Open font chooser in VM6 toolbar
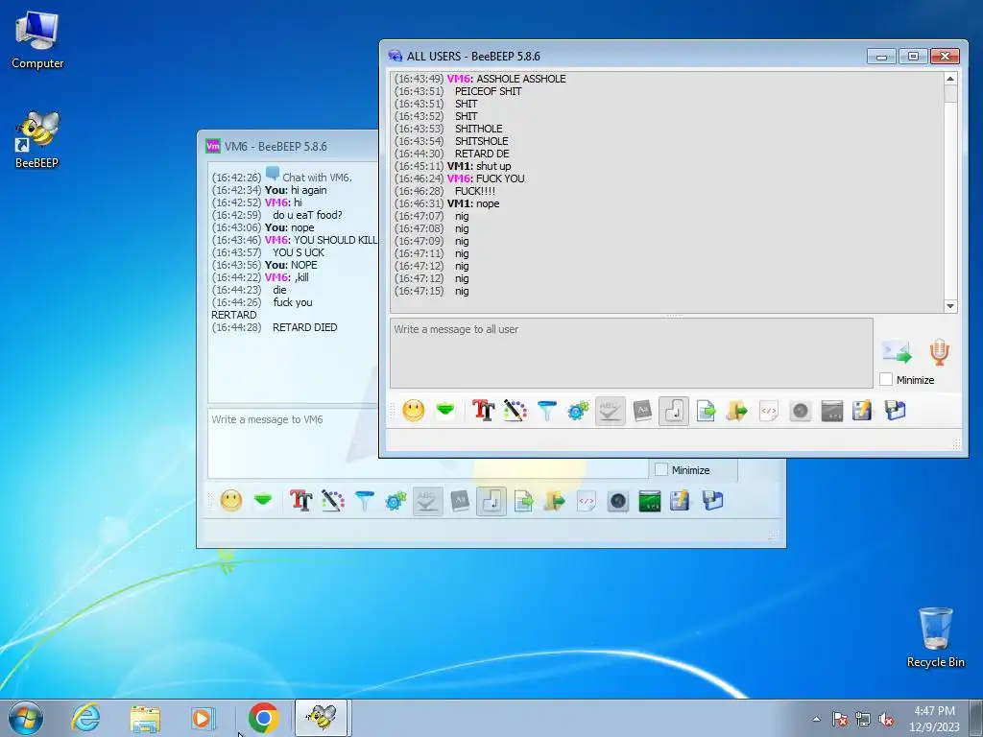 [x=300, y=501]
